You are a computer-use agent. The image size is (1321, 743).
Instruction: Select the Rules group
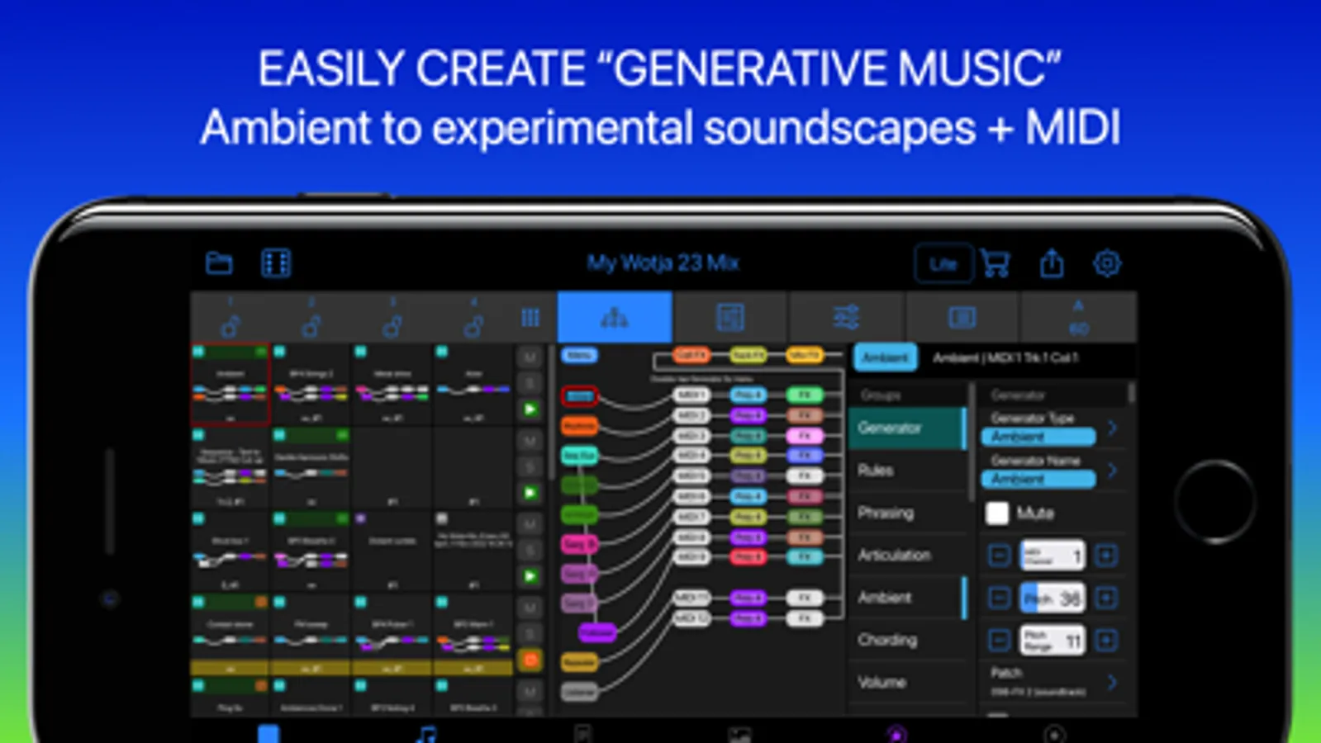tap(907, 470)
